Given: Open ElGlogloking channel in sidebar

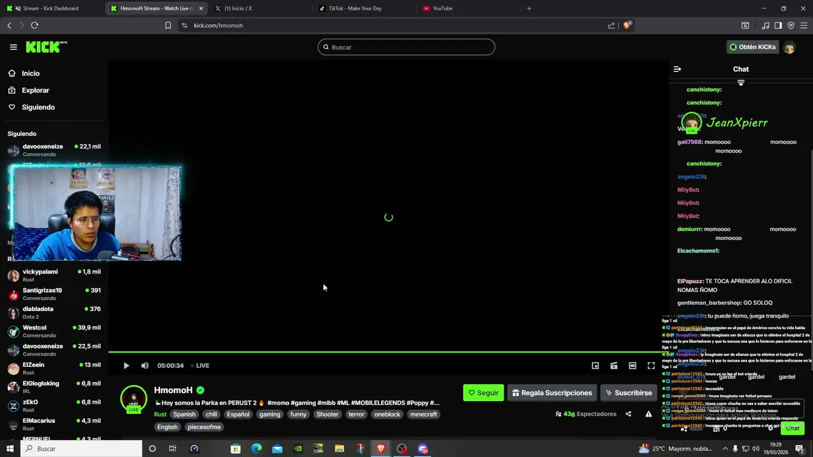Looking at the screenshot, I should click(54, 387).
